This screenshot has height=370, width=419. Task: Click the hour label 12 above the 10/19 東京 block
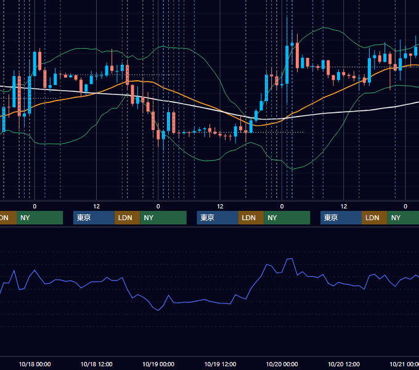click(x=220, y=207)
